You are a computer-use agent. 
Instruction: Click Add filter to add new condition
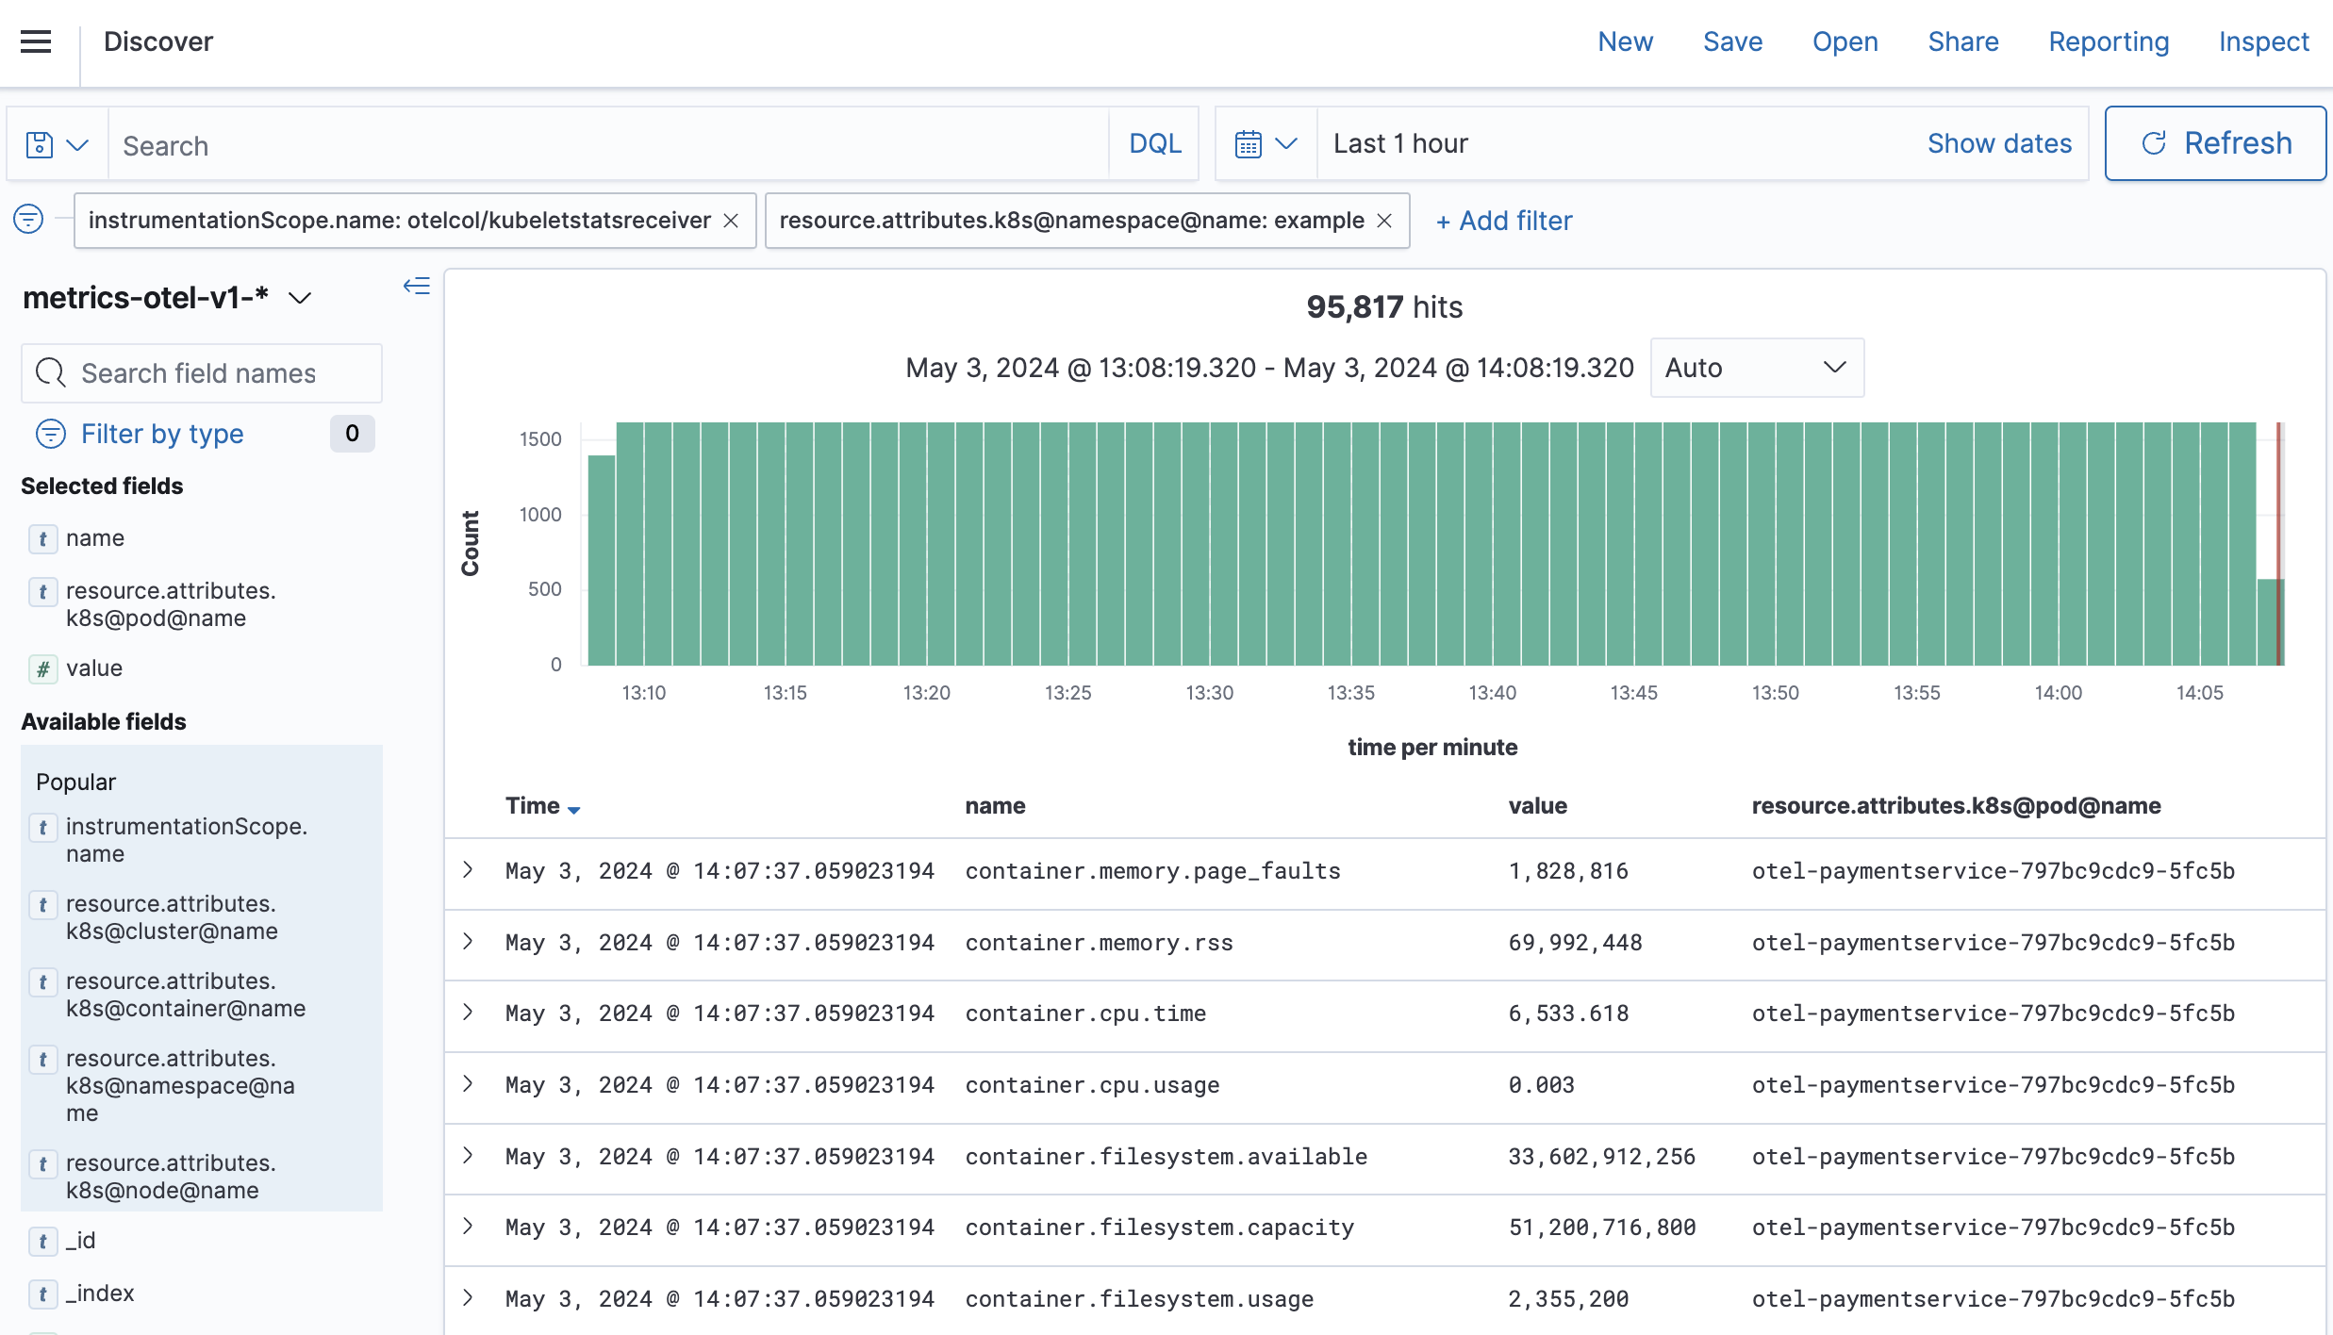click(x=1503, y=222)
